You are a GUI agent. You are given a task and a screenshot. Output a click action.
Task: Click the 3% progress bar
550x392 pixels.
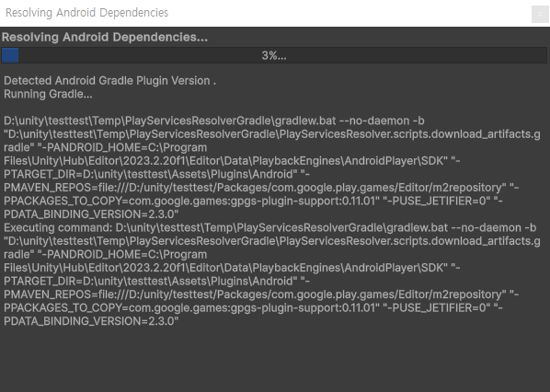274,55
